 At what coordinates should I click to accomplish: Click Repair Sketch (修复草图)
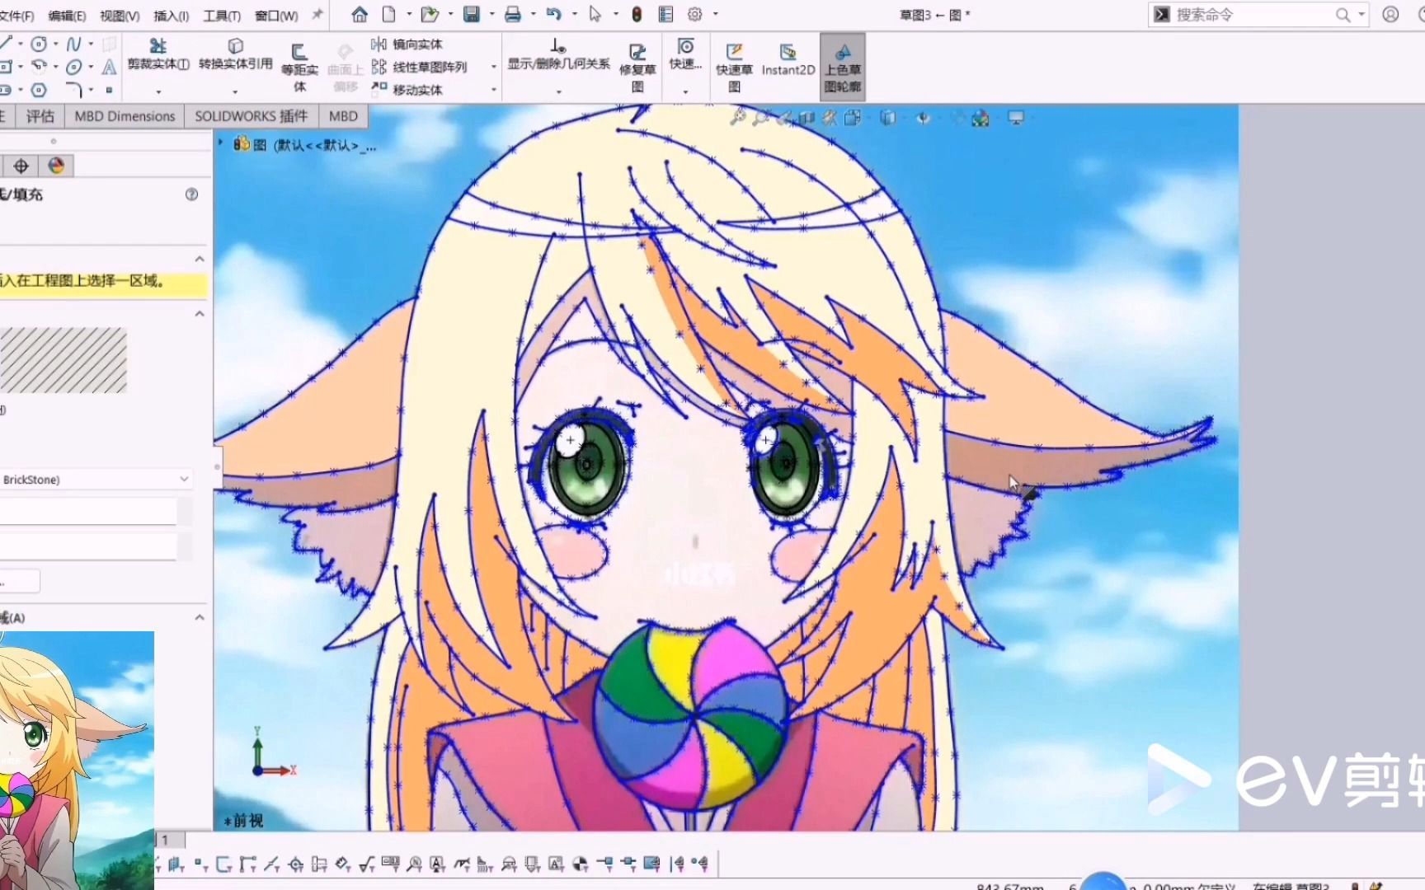tap(637, 68)
